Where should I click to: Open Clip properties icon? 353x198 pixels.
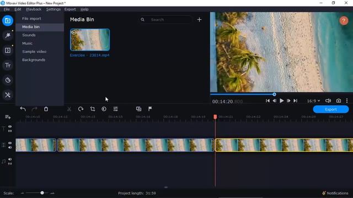click(115, 109)
